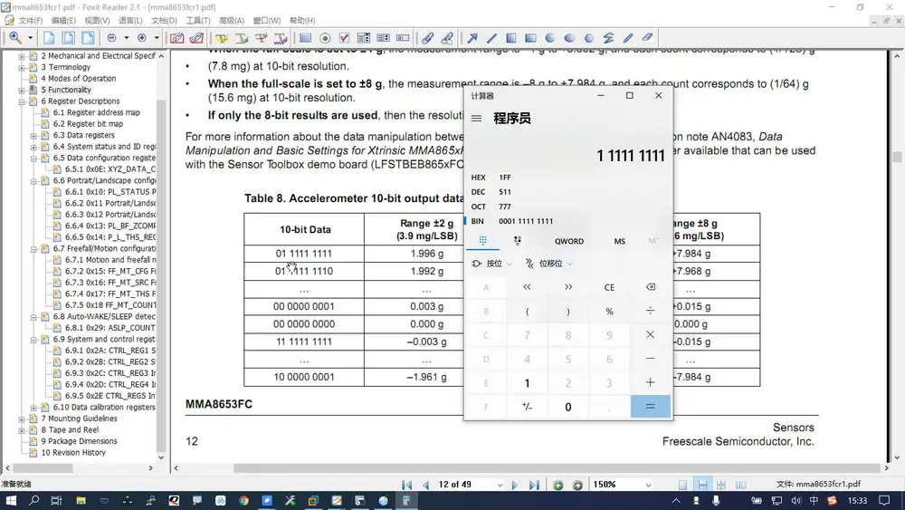Click the calculator backspace key
The image size is (905, 510).
(x=650, y=287)
